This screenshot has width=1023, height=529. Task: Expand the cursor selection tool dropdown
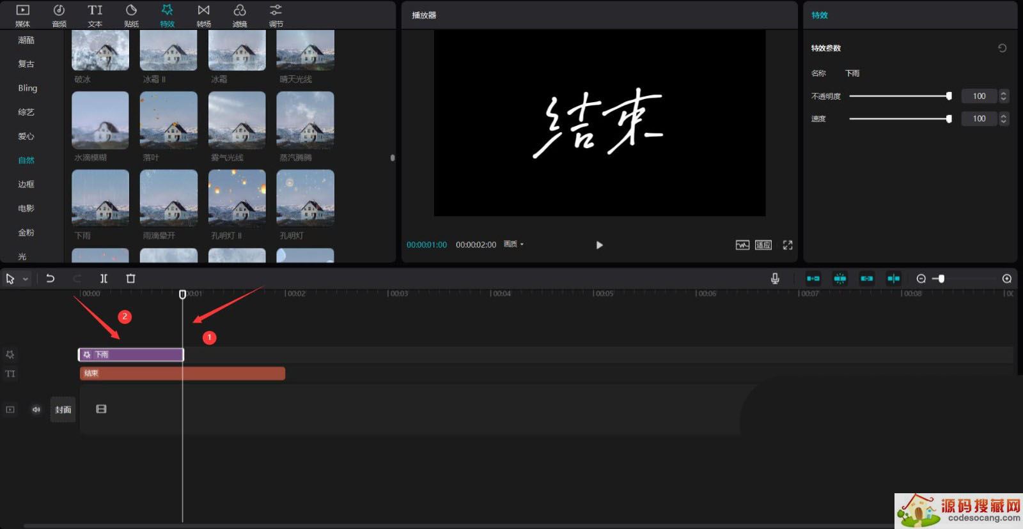click(26, 279)
